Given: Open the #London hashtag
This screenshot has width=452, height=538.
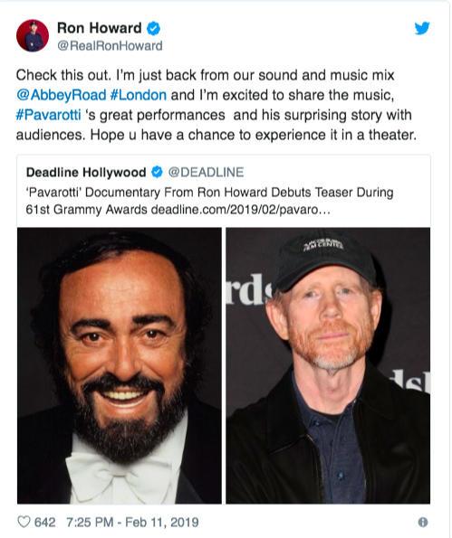Looking at the screenshot, I should click(139, 95).
